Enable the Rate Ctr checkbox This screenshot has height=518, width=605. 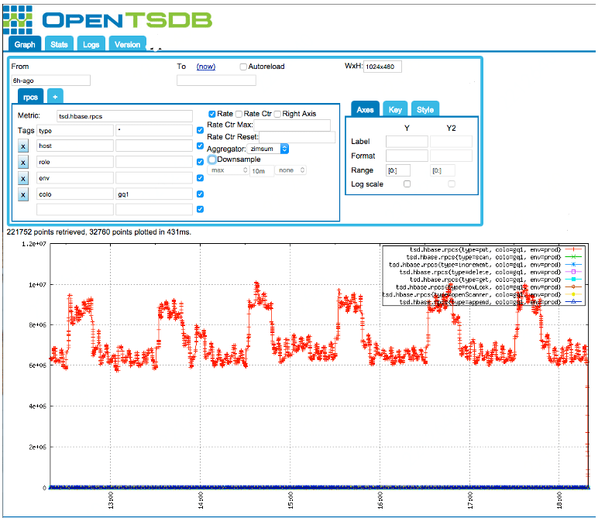click(x=239, y=114)
